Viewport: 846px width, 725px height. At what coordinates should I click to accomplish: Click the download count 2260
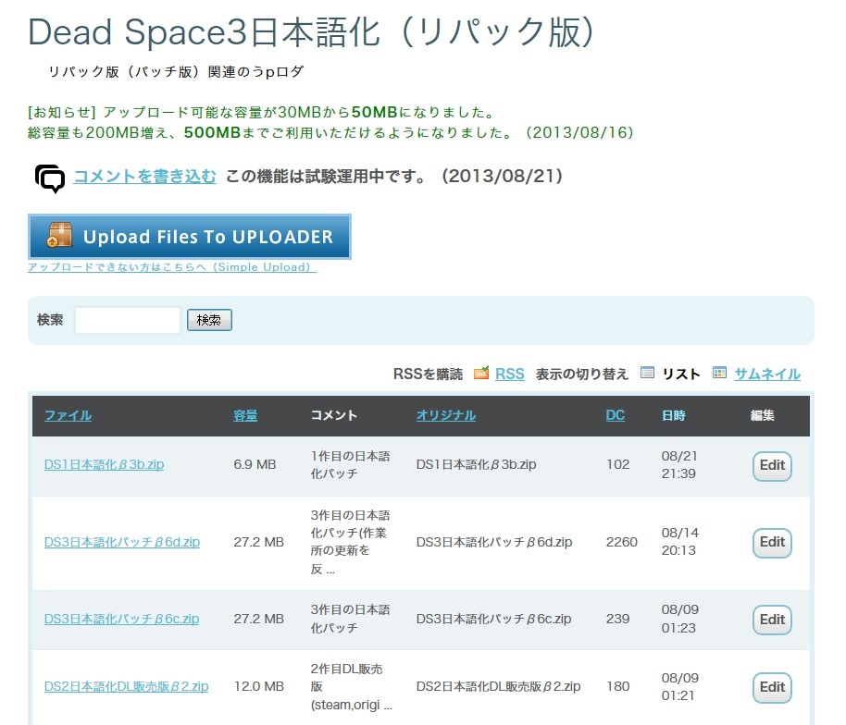(622, 542)
